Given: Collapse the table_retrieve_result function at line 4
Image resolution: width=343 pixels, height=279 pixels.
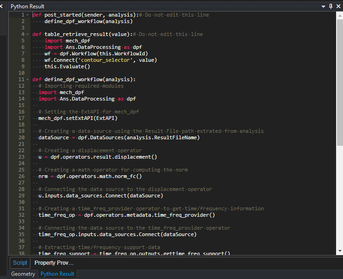Looking at the screenshot, I should coord(28,34).
